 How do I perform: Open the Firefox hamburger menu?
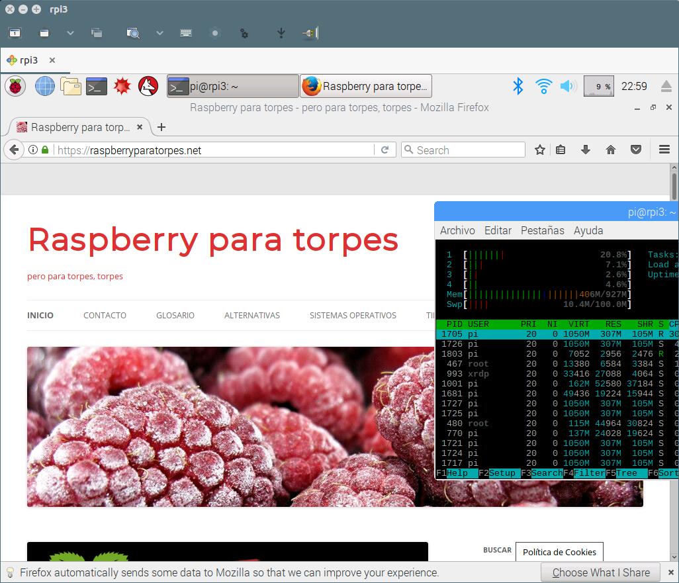(x=664, y=150)
